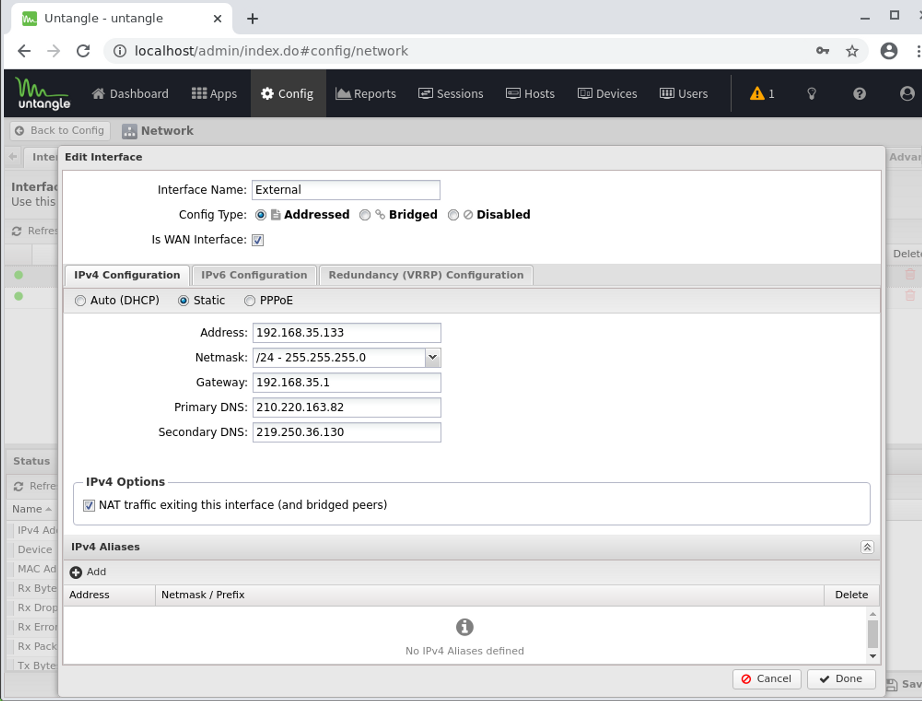Click the alert warning triangle icon
The image size is (922, 701).
click(x=757, y=94)
